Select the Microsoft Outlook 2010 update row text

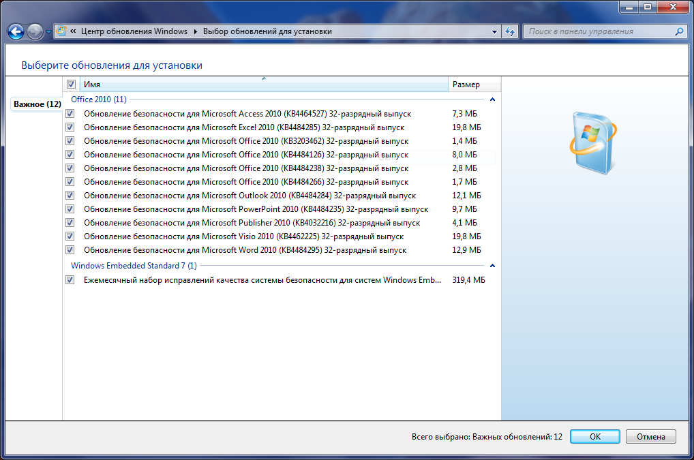click(x=250, y=196)
